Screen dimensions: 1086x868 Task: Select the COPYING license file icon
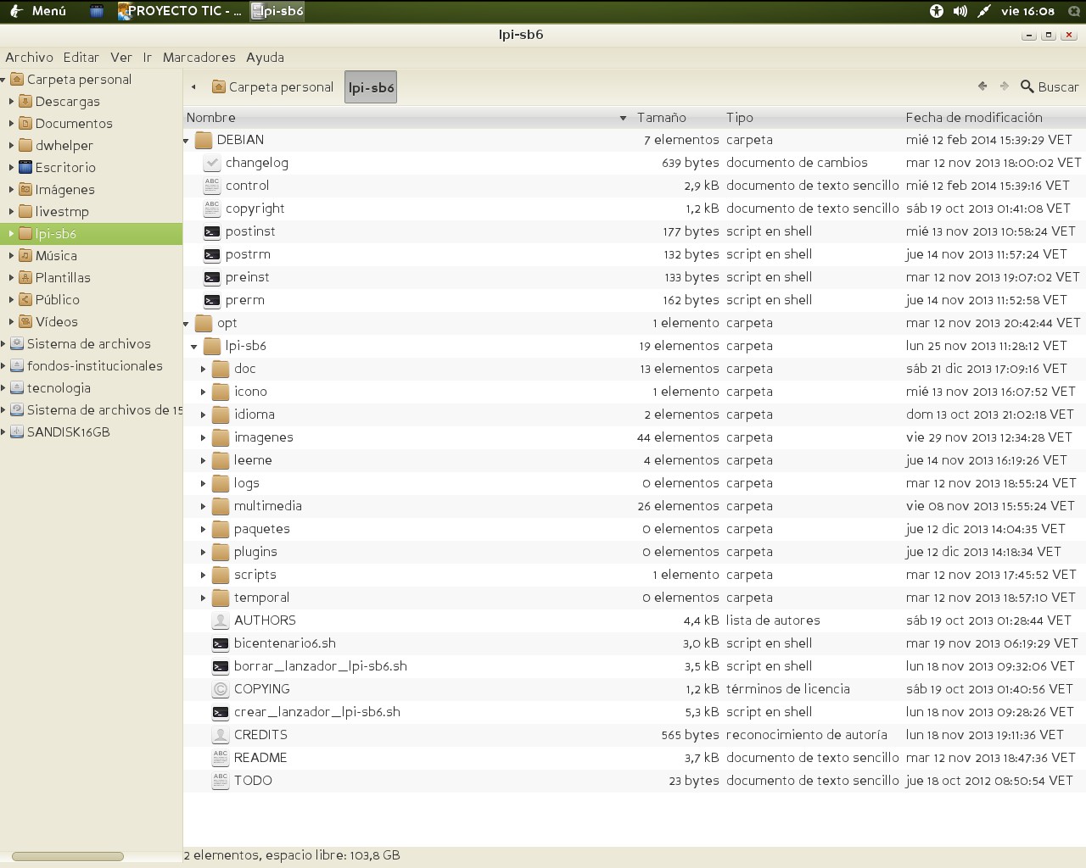coord(221,689)
